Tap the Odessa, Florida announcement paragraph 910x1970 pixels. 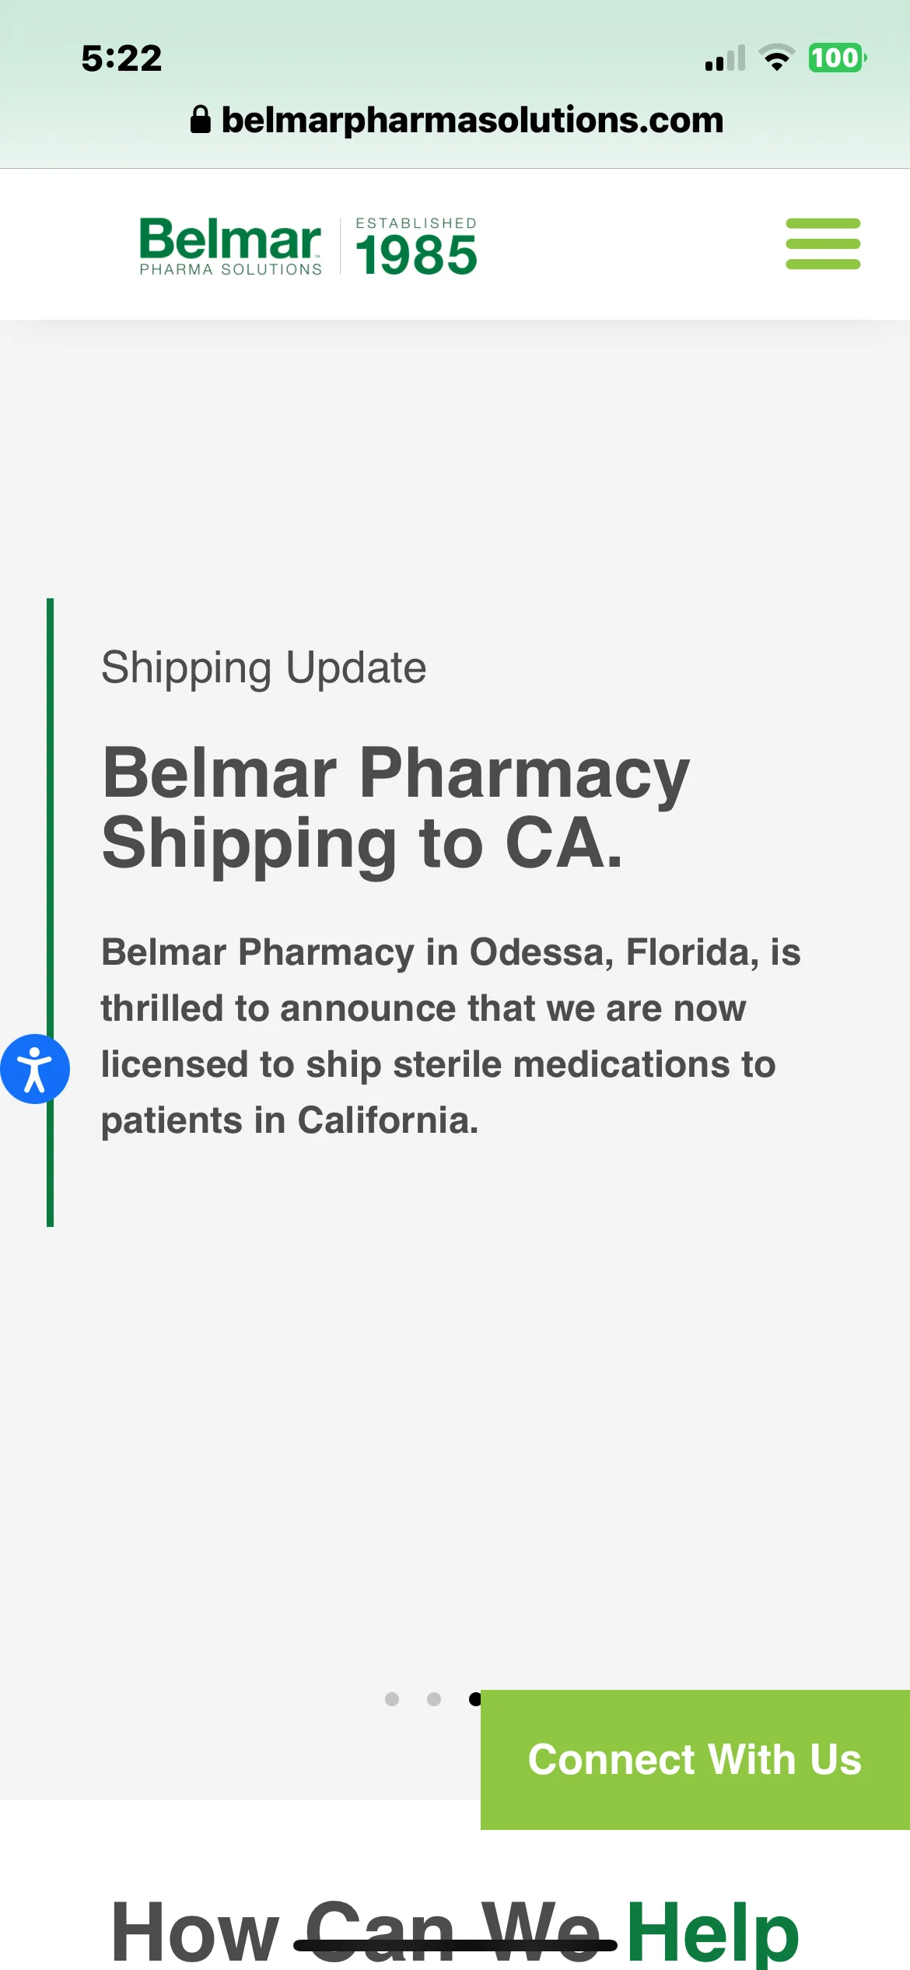450,1036
